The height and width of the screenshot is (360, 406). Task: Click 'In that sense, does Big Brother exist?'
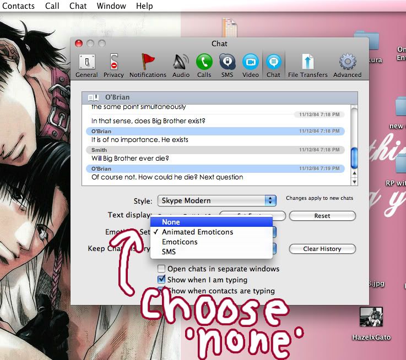[148, 121]
